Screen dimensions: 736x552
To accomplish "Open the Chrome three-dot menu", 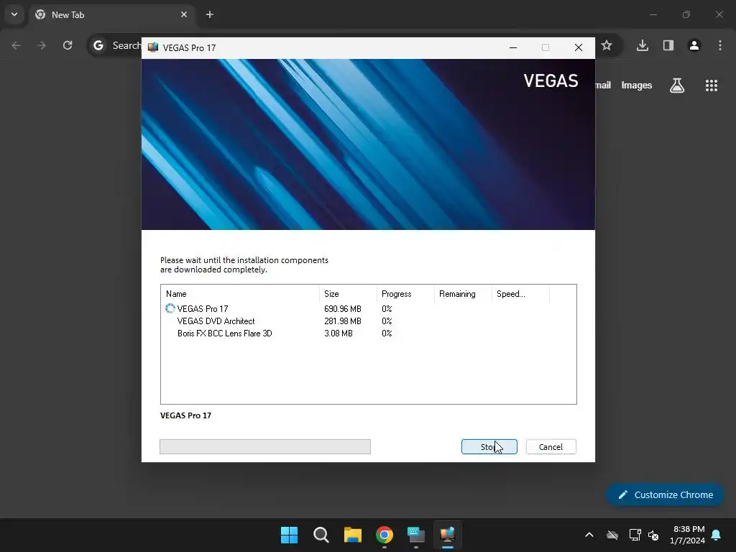I will 720,45.
